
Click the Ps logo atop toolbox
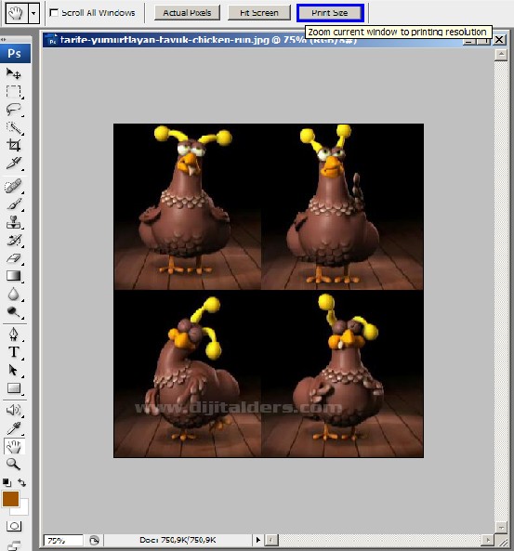click(15, 54)
